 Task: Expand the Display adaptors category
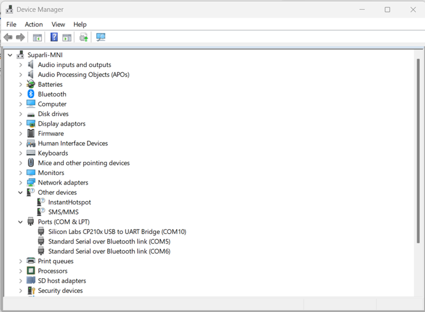(x=20, y=124)
